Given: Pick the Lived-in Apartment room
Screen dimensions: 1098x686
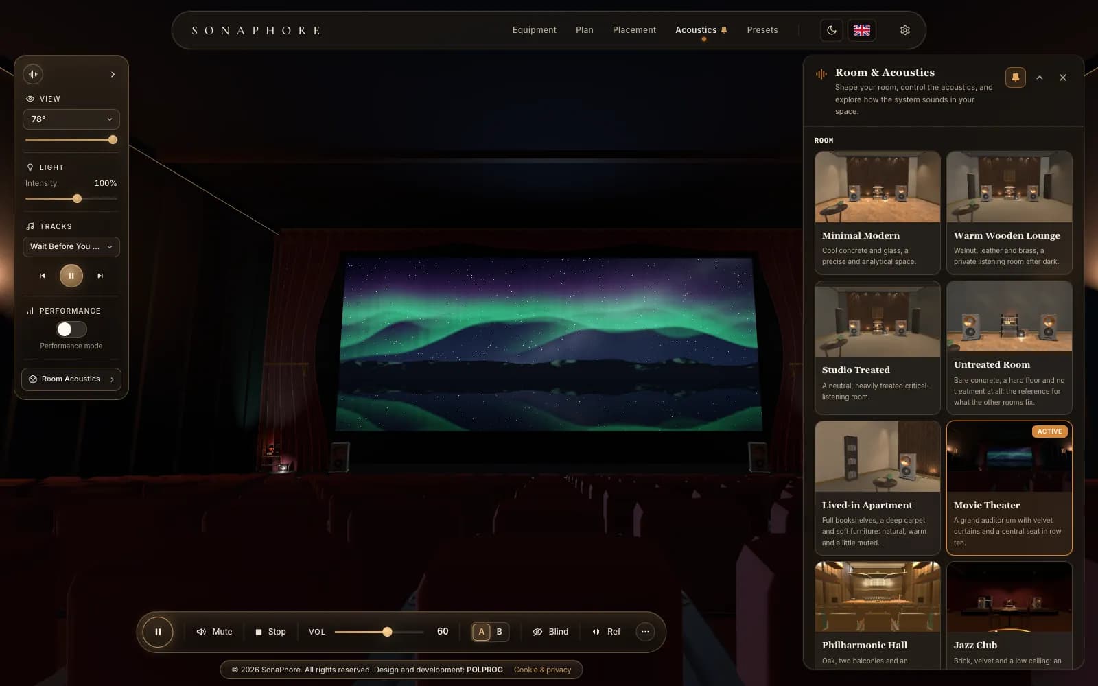Looking at the screenshot, I should click(x=877, y=488).
